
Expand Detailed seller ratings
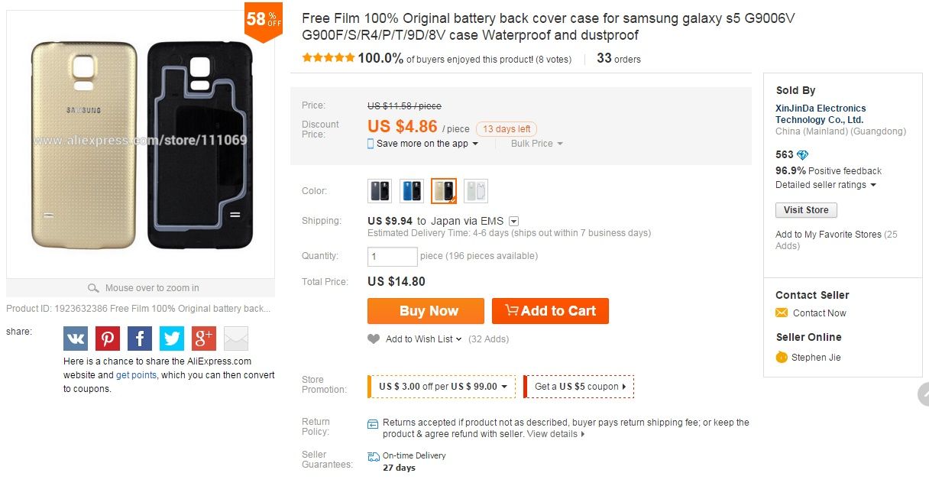pos(826,185)
